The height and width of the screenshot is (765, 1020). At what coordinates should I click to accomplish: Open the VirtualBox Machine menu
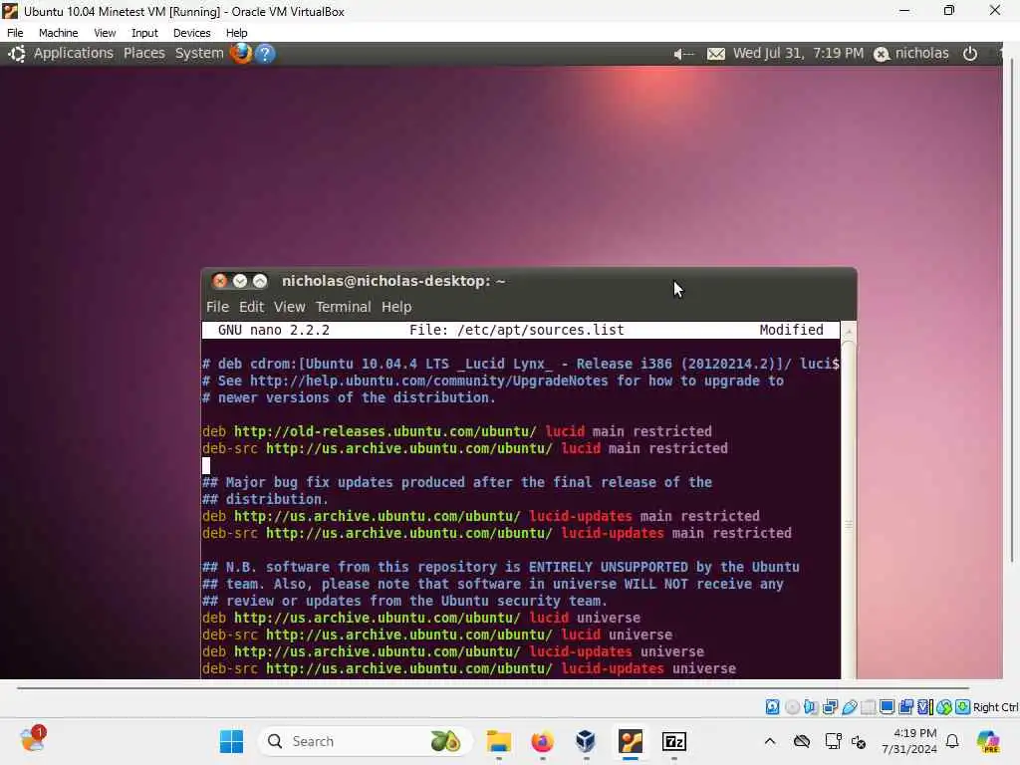click(58, 33)
